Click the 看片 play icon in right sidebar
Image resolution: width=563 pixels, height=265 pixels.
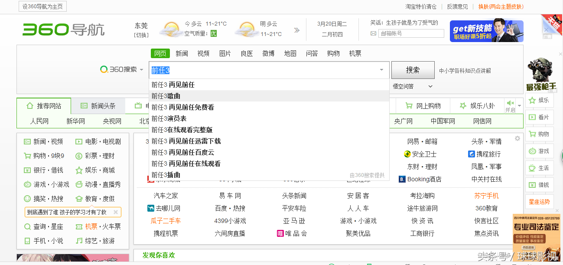pyautogui.click(x=532, y=117)
